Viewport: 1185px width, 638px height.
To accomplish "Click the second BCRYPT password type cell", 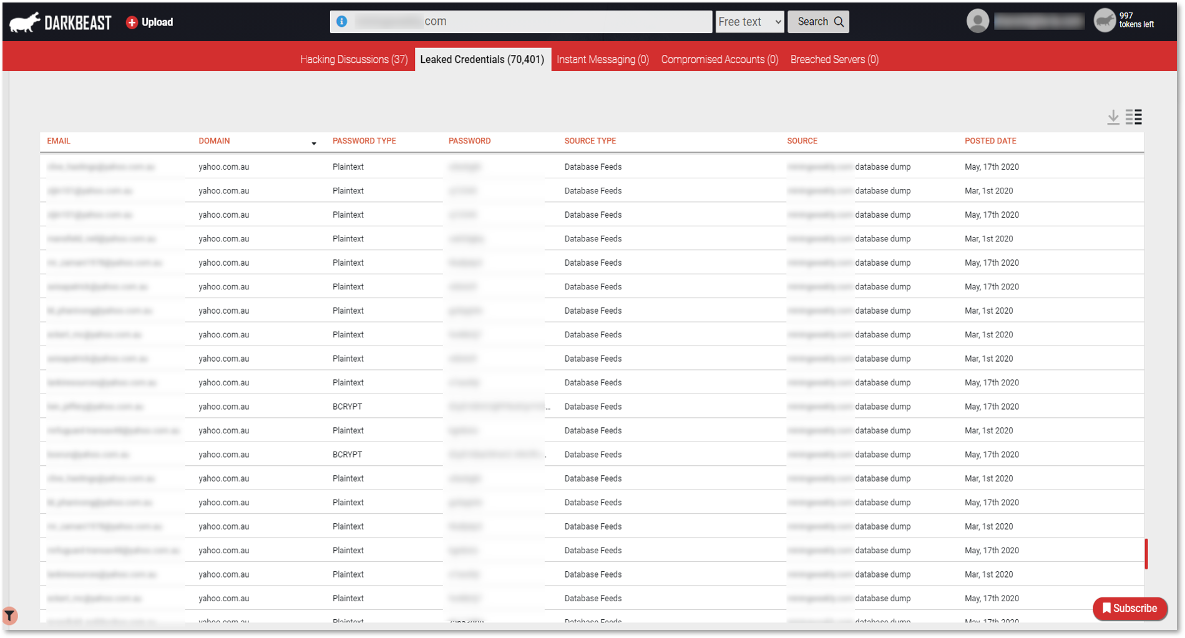I will 347,455.
